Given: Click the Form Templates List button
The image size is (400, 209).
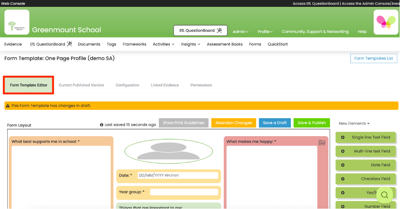Looking at the screenshot, I should pyautogui.click(x=374, y=58).
